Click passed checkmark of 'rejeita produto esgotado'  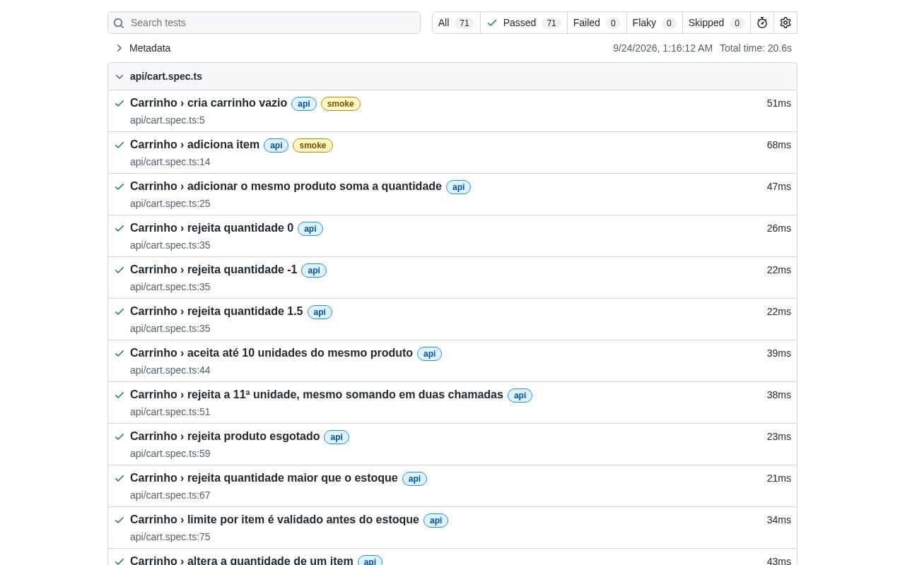[119, 436]
